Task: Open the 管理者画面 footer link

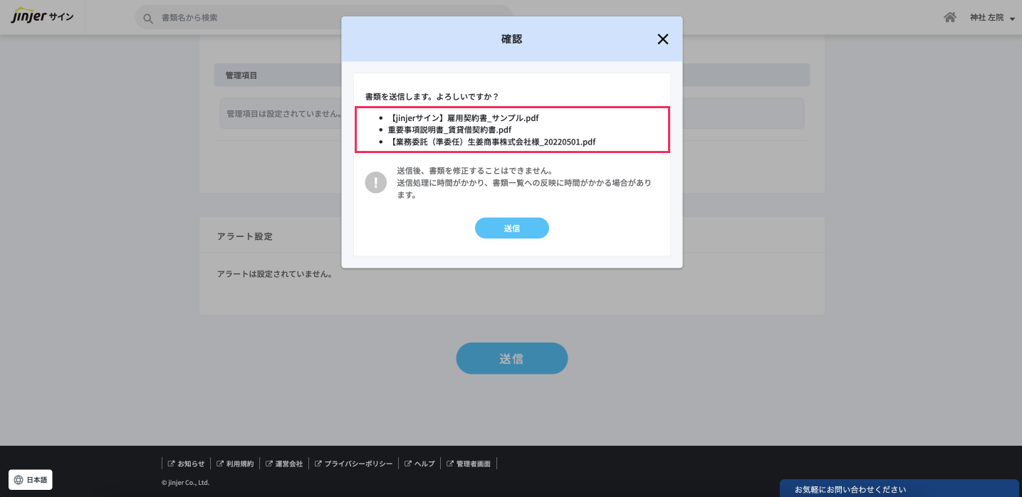Action: coord(469,464)
